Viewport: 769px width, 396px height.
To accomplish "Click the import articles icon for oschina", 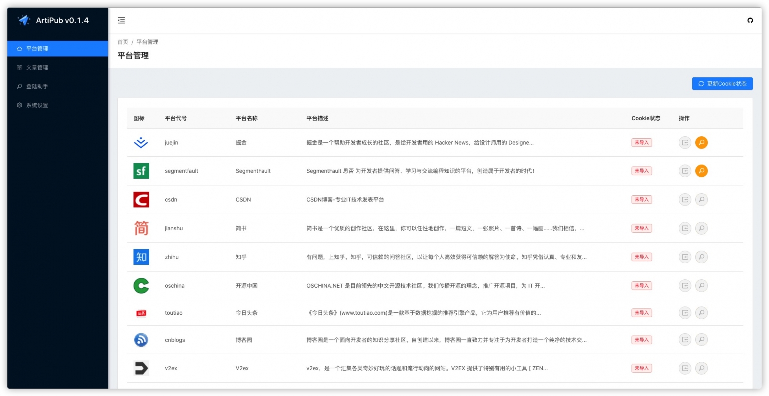I will tap(685, 285).
